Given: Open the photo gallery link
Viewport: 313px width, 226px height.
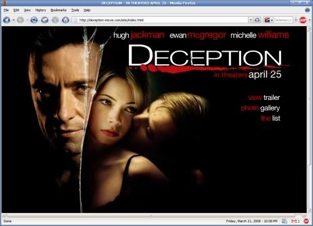Looking at the screenshot, I should point(260,108).
